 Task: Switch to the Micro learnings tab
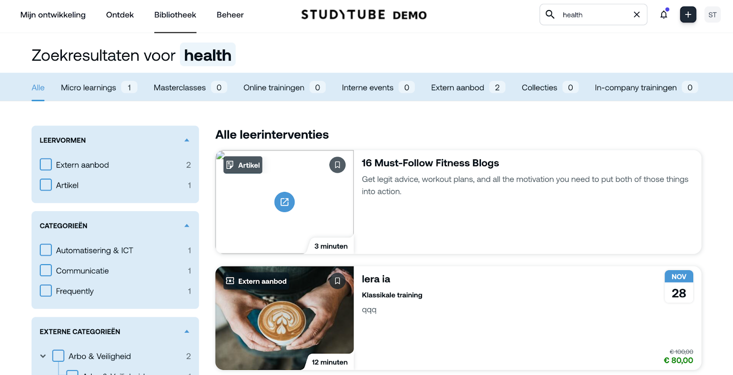88,87
